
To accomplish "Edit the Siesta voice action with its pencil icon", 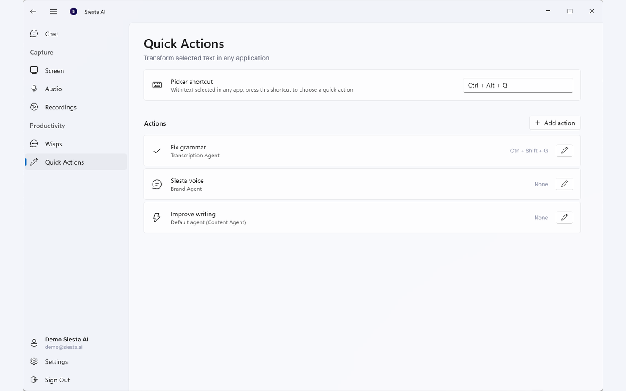I will point(564,184).
